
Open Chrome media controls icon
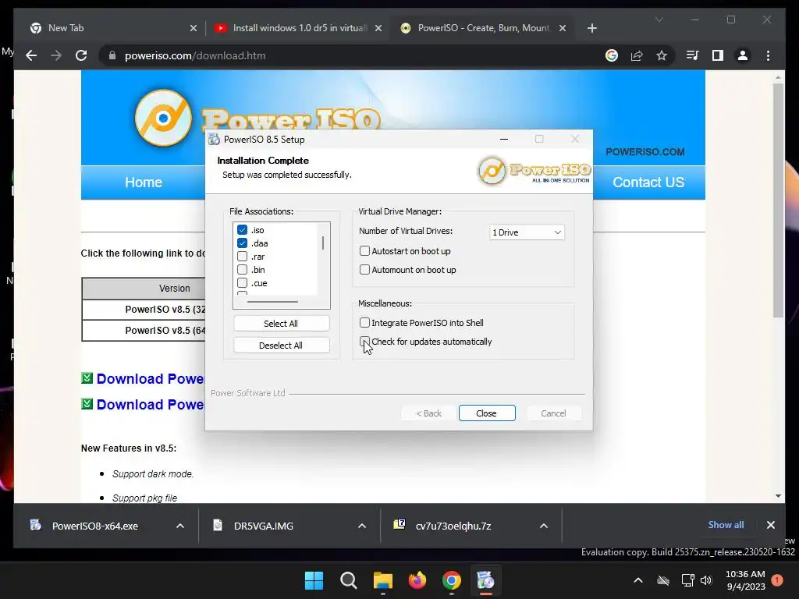(x=693, y=55)
